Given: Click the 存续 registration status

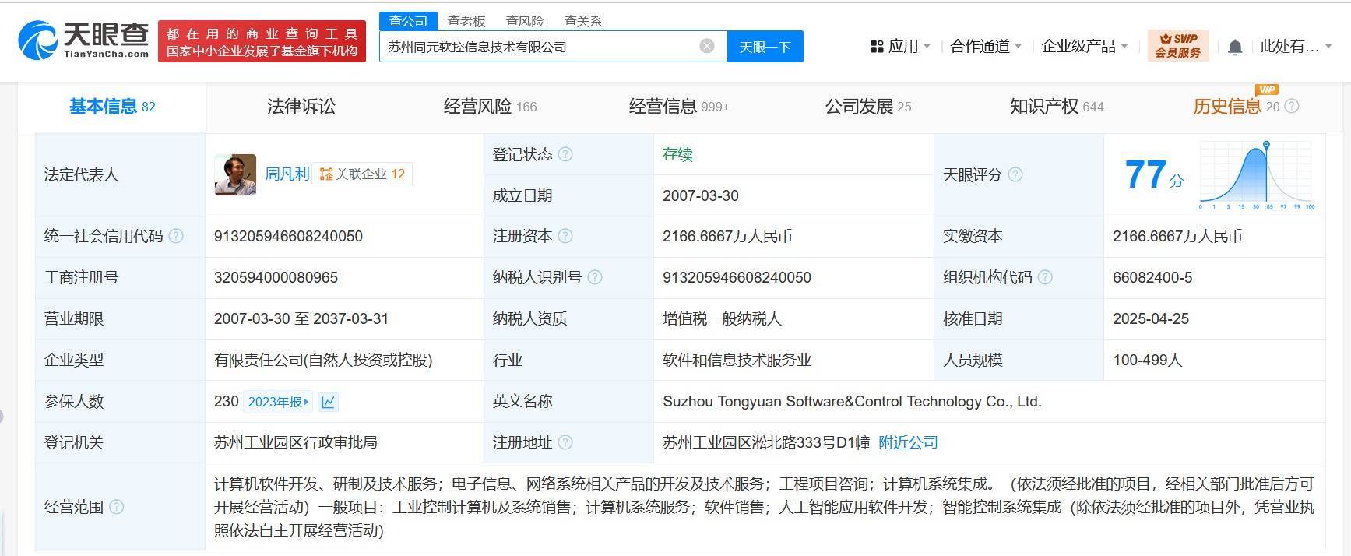Looking at the screenshot, I should 677,154.
